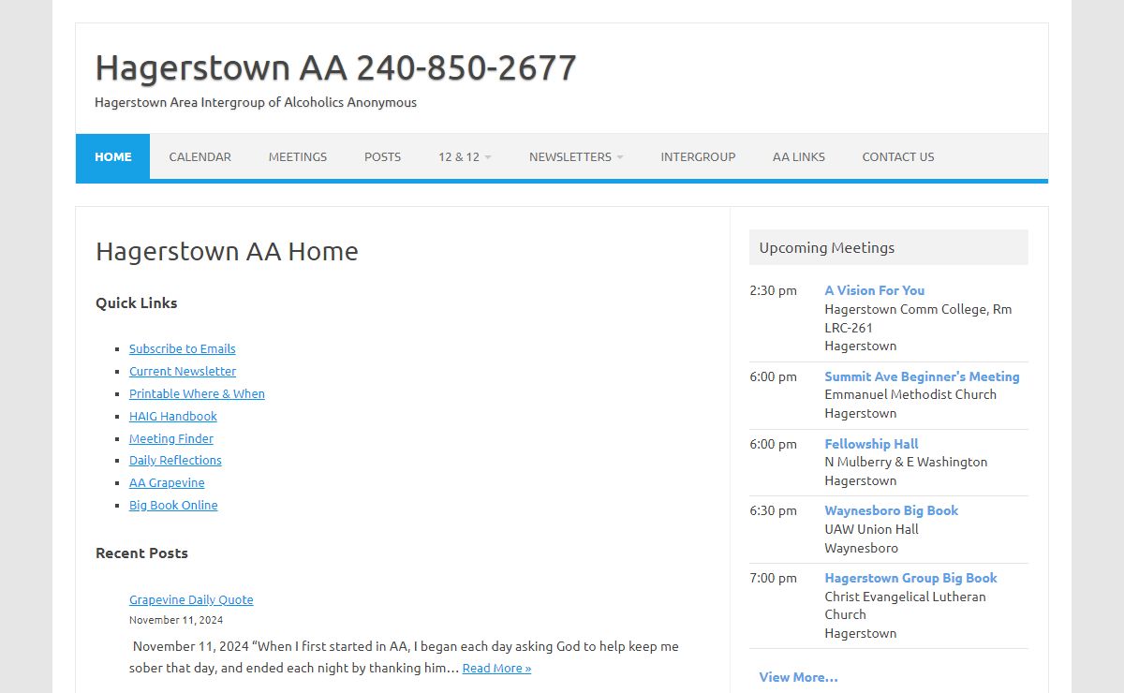Open Hagerstown Group Big Book meeting
This screenshot has height=693, width=1124.
pyautogui.click(x=910, y=578)
